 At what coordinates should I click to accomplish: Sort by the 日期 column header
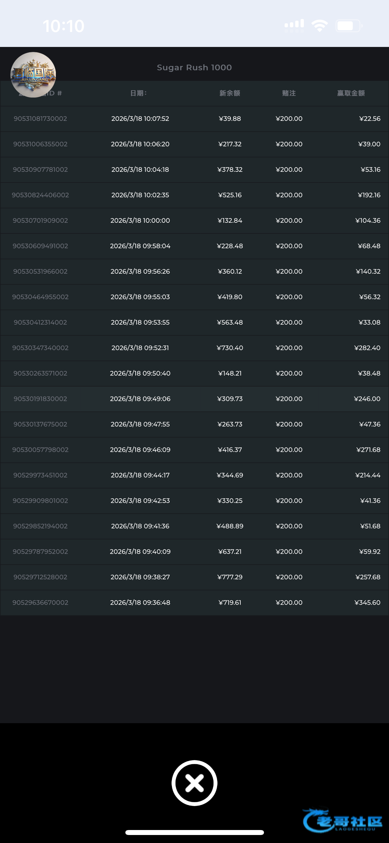(x=138, y=93)
